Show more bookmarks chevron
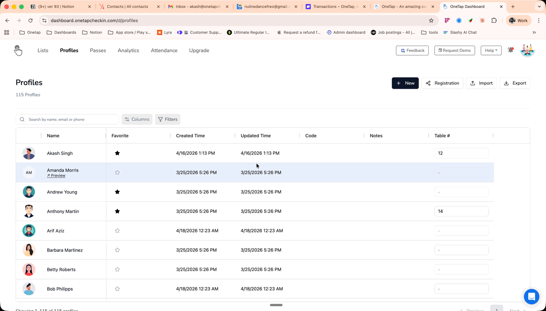The height and width of the screenshot is (311, 546). tap(534, 32)
